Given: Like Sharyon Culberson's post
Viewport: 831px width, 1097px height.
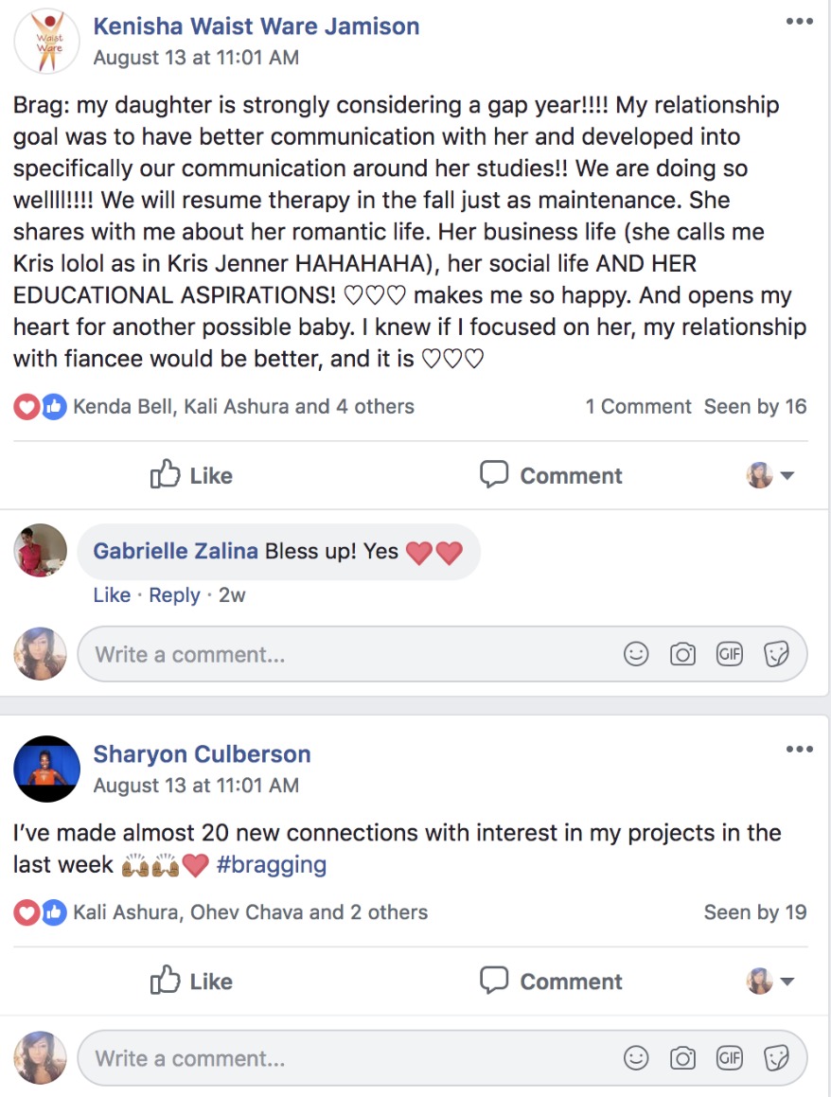Looking at the screenshot, I should pyautogui.click(x=191, y=981).
